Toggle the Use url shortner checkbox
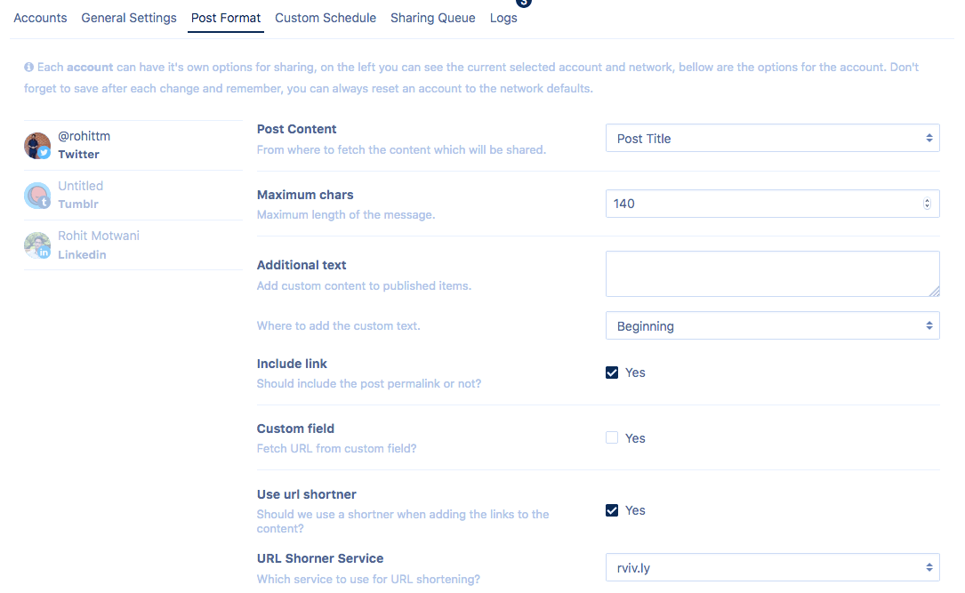Screen dimensions: 965x593 pos(612,510)
